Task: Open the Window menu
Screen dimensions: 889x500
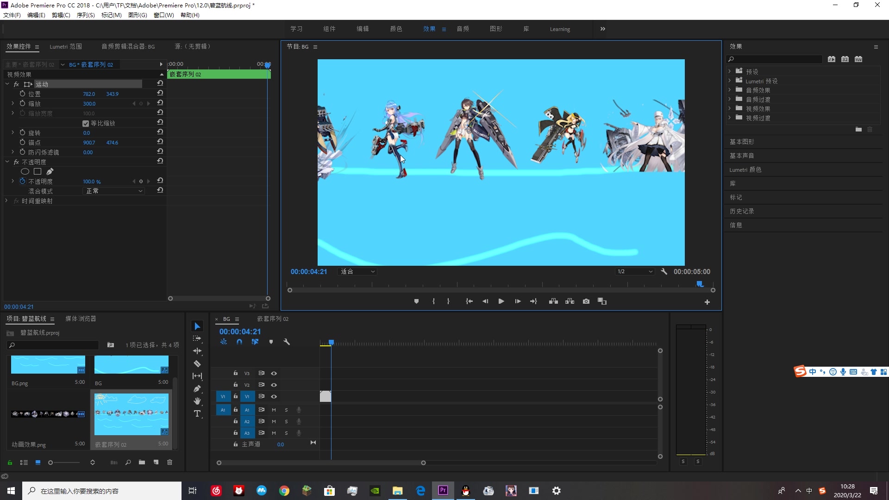Action: (x=163, y=15)
